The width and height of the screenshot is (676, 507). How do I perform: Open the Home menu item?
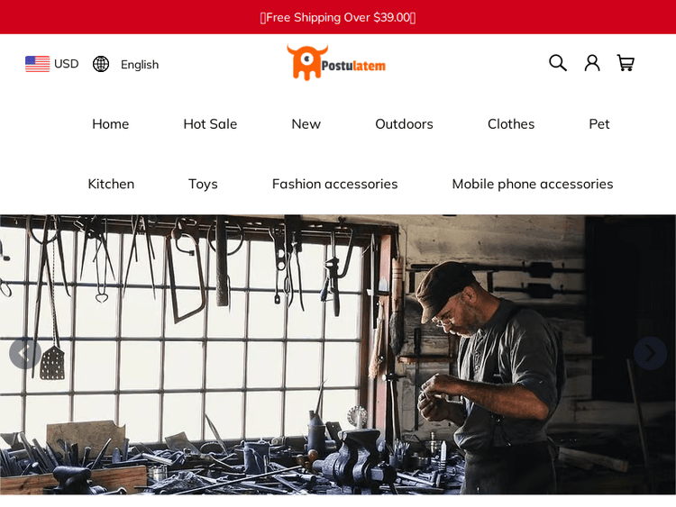point(110,124)
